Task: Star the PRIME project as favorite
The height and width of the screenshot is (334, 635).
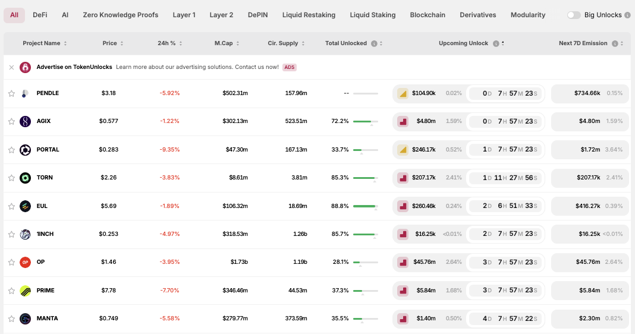Action: point(11,291)
